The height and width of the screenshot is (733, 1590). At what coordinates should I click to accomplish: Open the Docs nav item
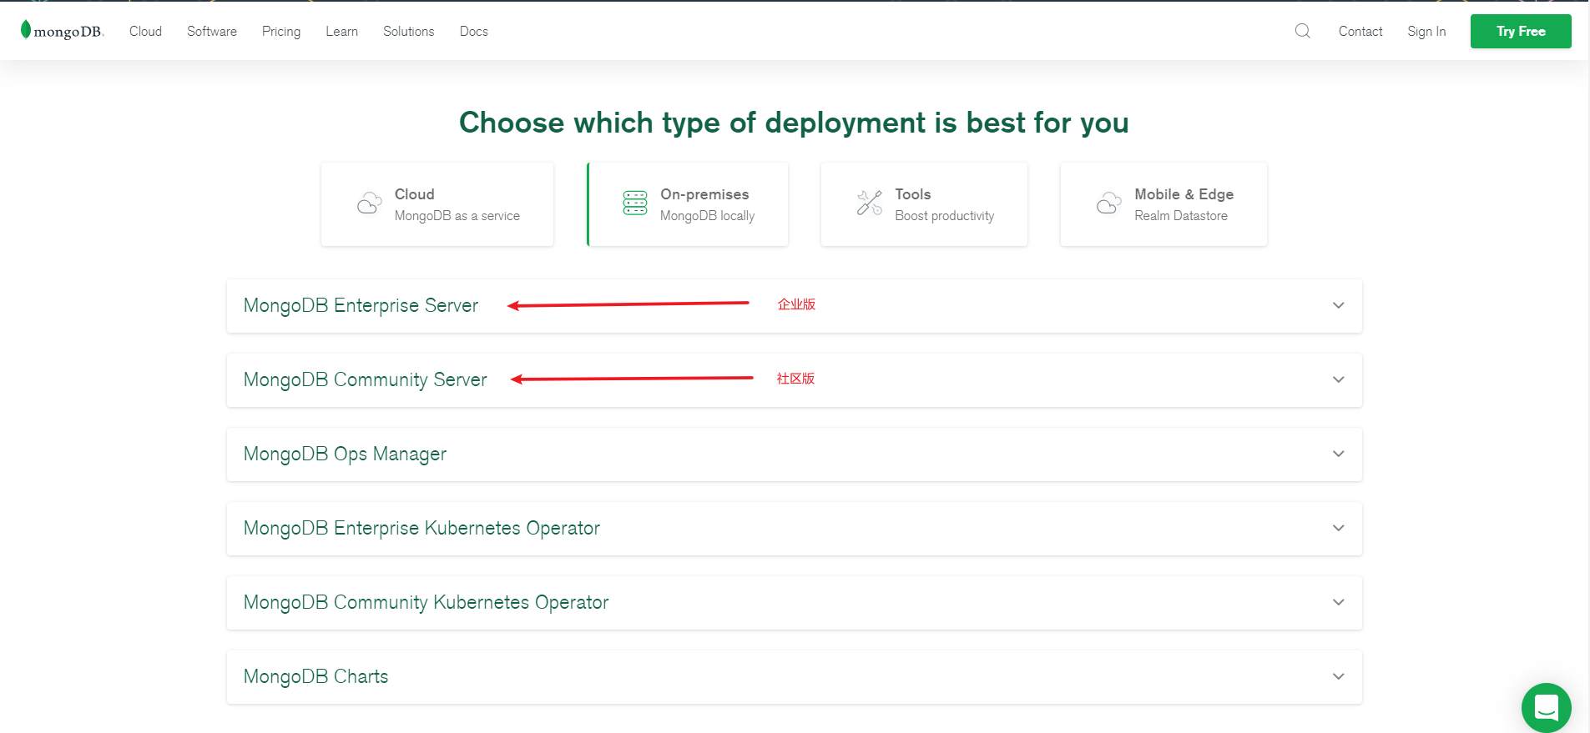tap(474, 31)
